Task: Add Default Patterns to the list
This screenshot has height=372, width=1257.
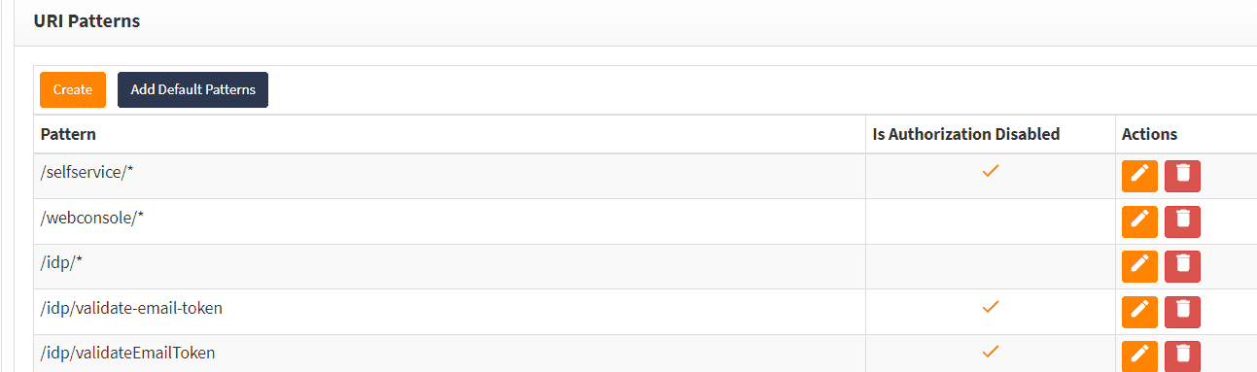Action: pos(192,89)
